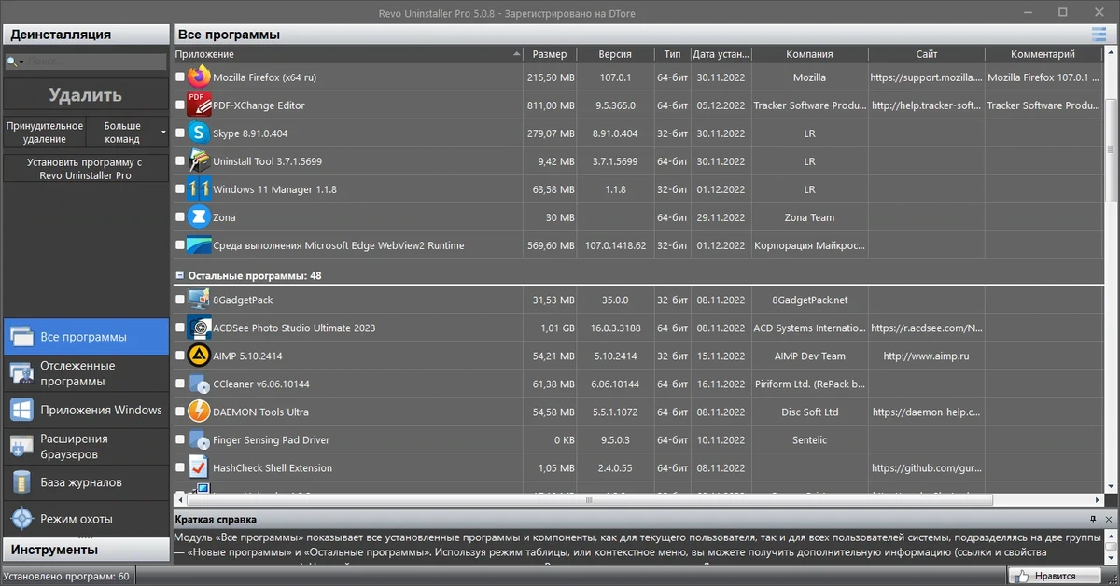
Task: Click the Uninstall Tool icon
Action: tap(199, 161)
